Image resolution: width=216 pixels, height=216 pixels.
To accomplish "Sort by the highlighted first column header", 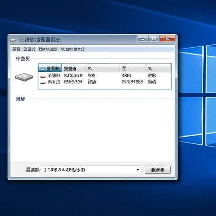I will point(50,68).
